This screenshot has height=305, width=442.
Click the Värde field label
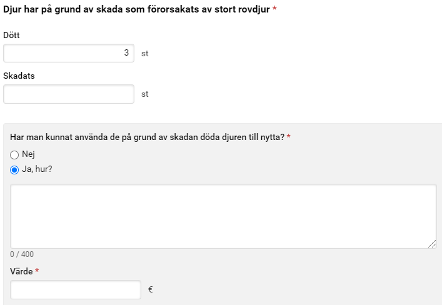pyautogui.click(x=21, y=271)
